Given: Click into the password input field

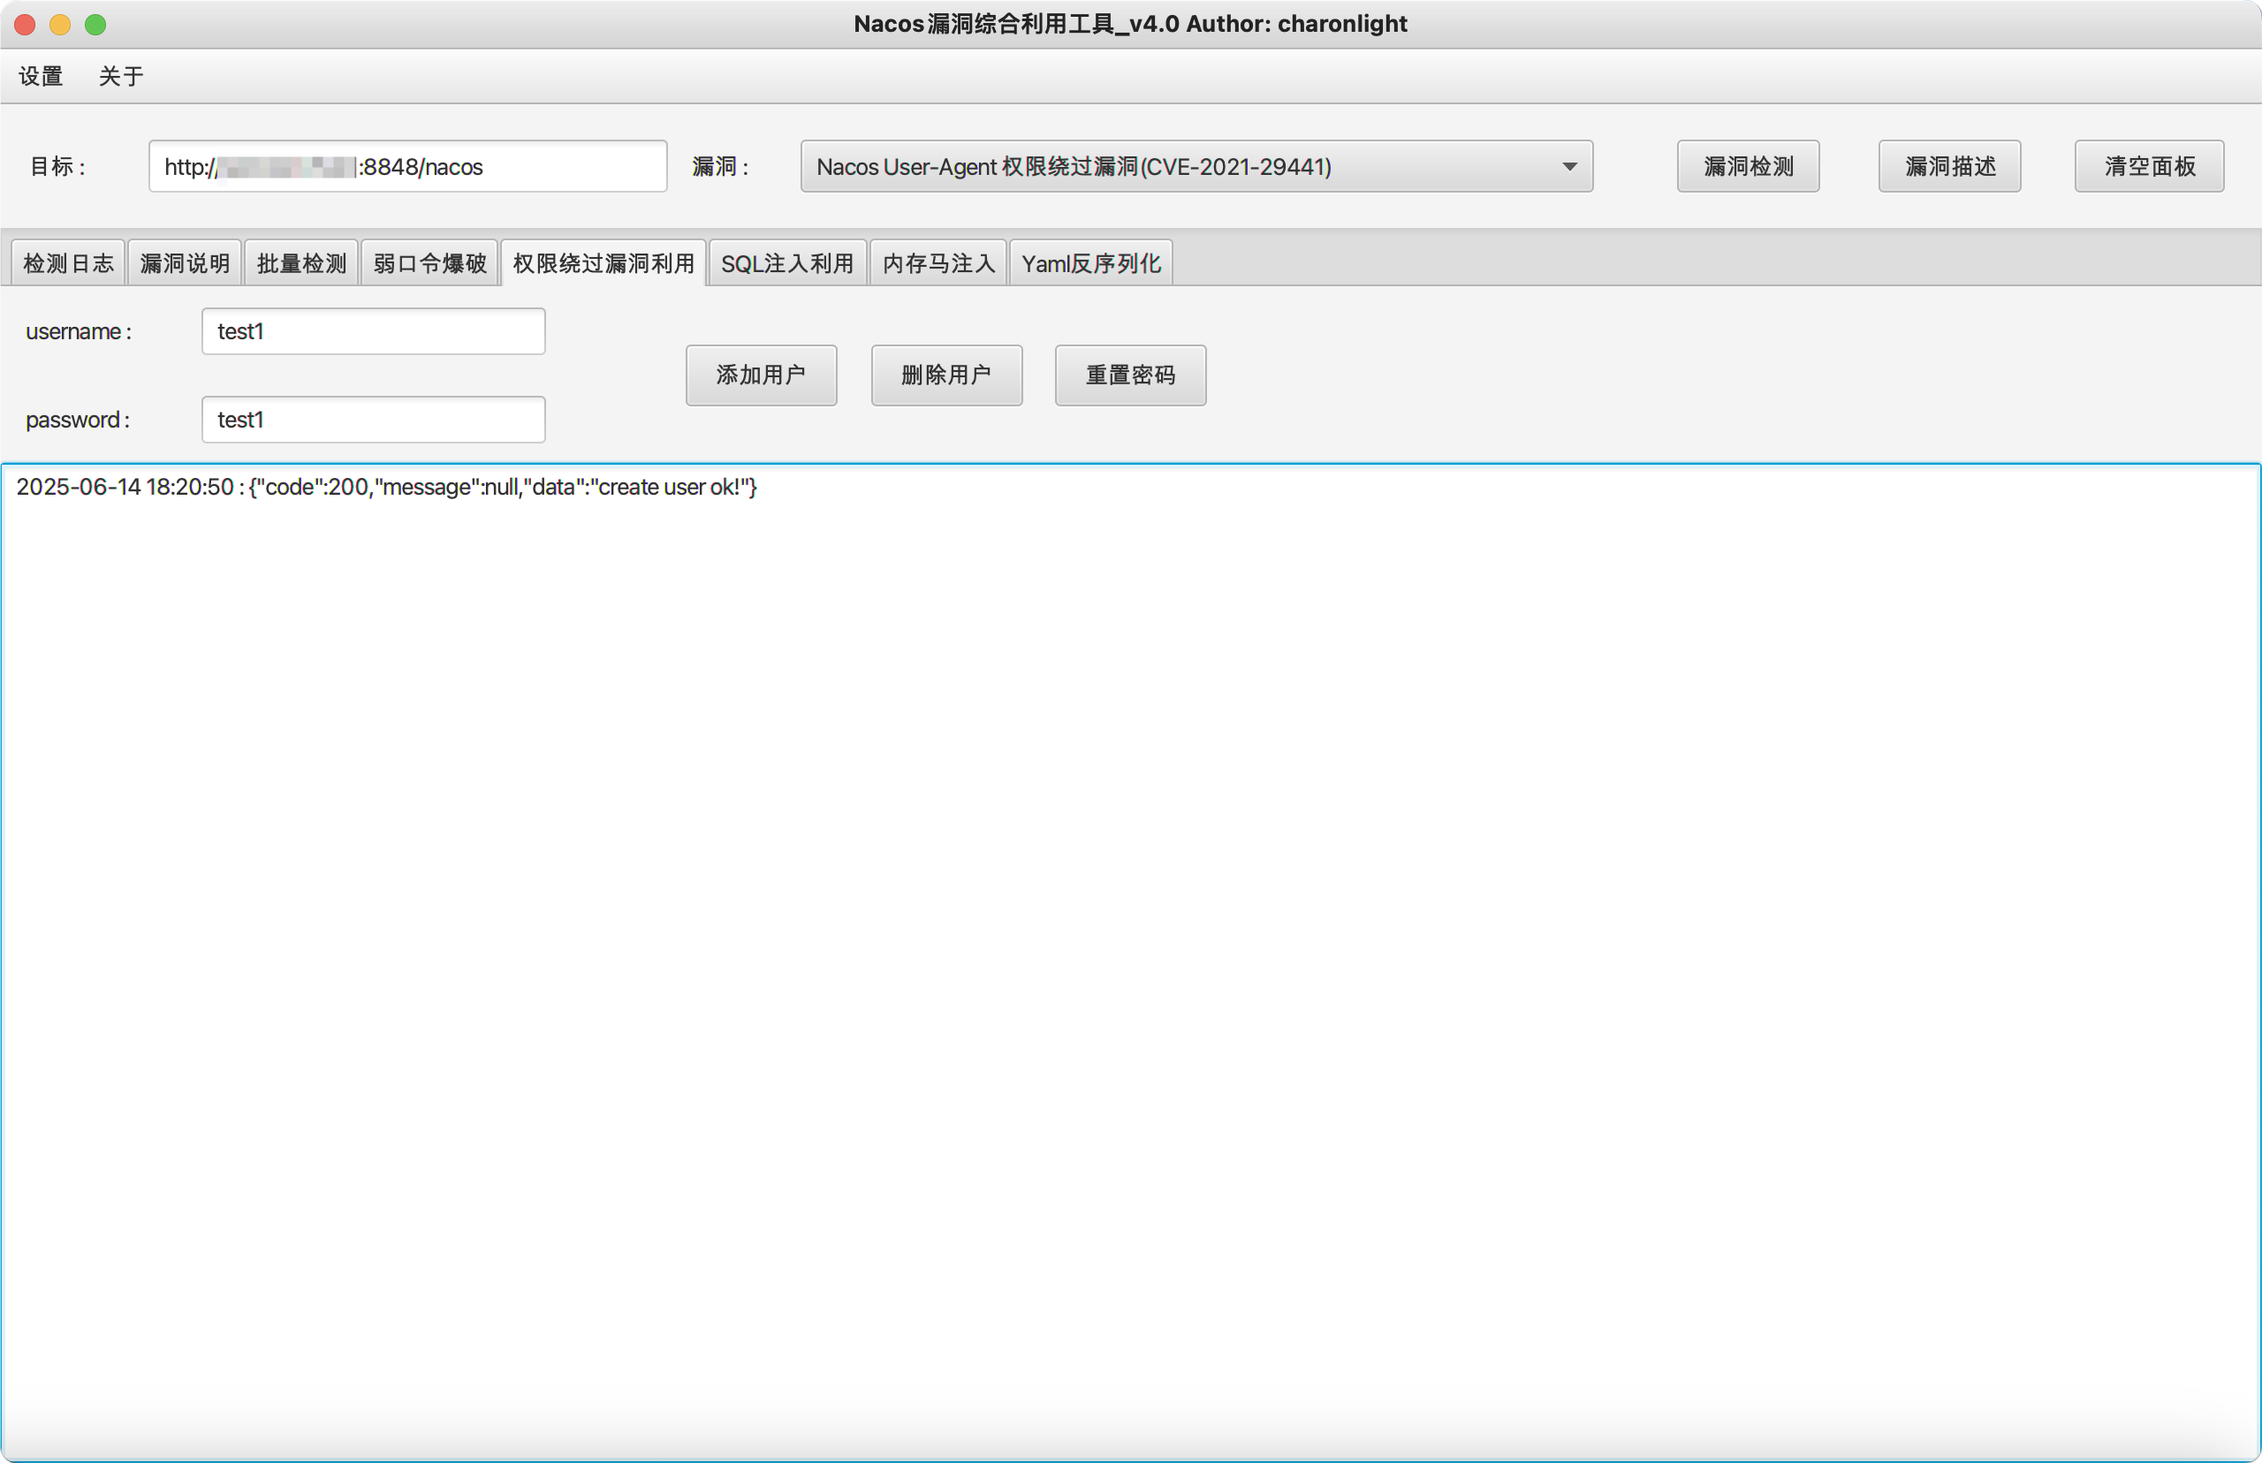Looking at the screenshot, I should 372,420.
